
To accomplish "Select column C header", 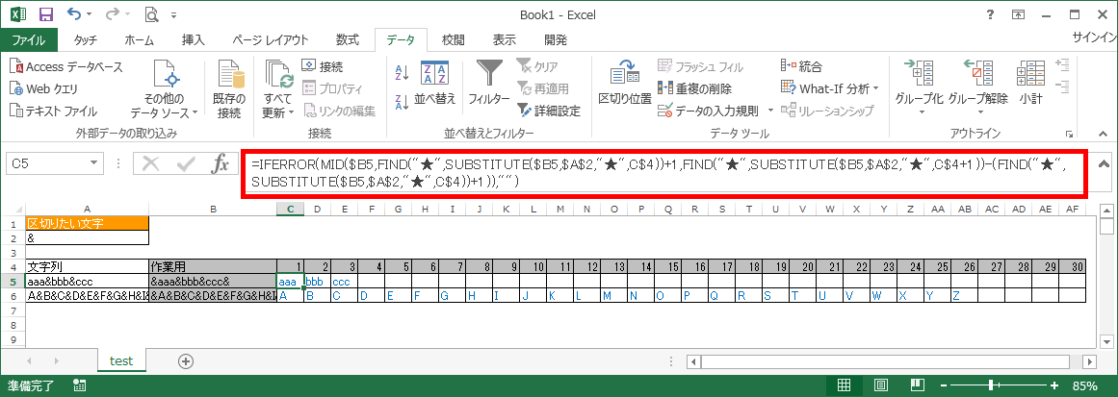I will point(290,209).
